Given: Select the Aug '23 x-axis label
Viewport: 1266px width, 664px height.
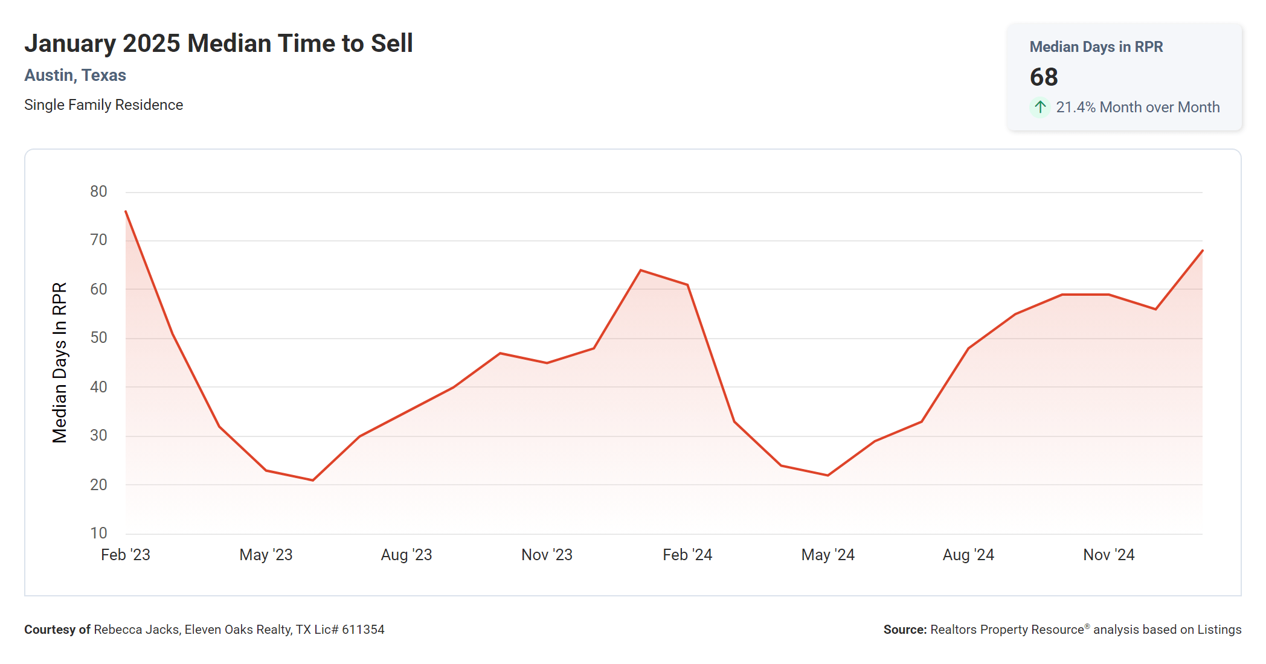Looking at the screenshot, I should pyautogui.click(x=406, y=555).
